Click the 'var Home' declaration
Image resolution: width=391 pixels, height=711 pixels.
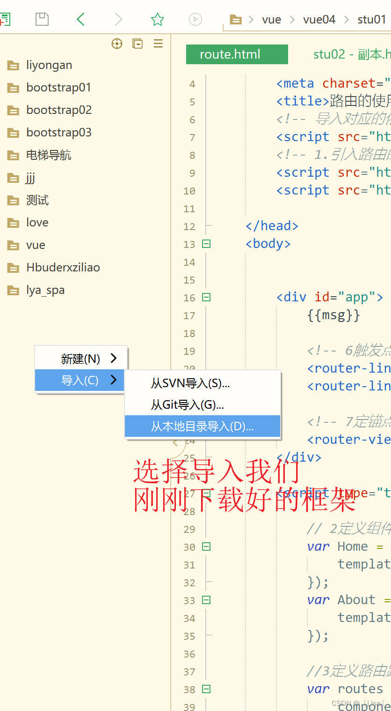(x=338, y=546)
